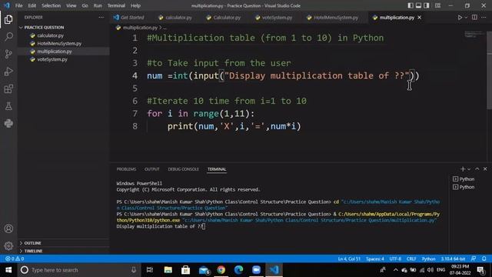Open the Help menu
The image size is (492, 277).
[x=135, y=5]
